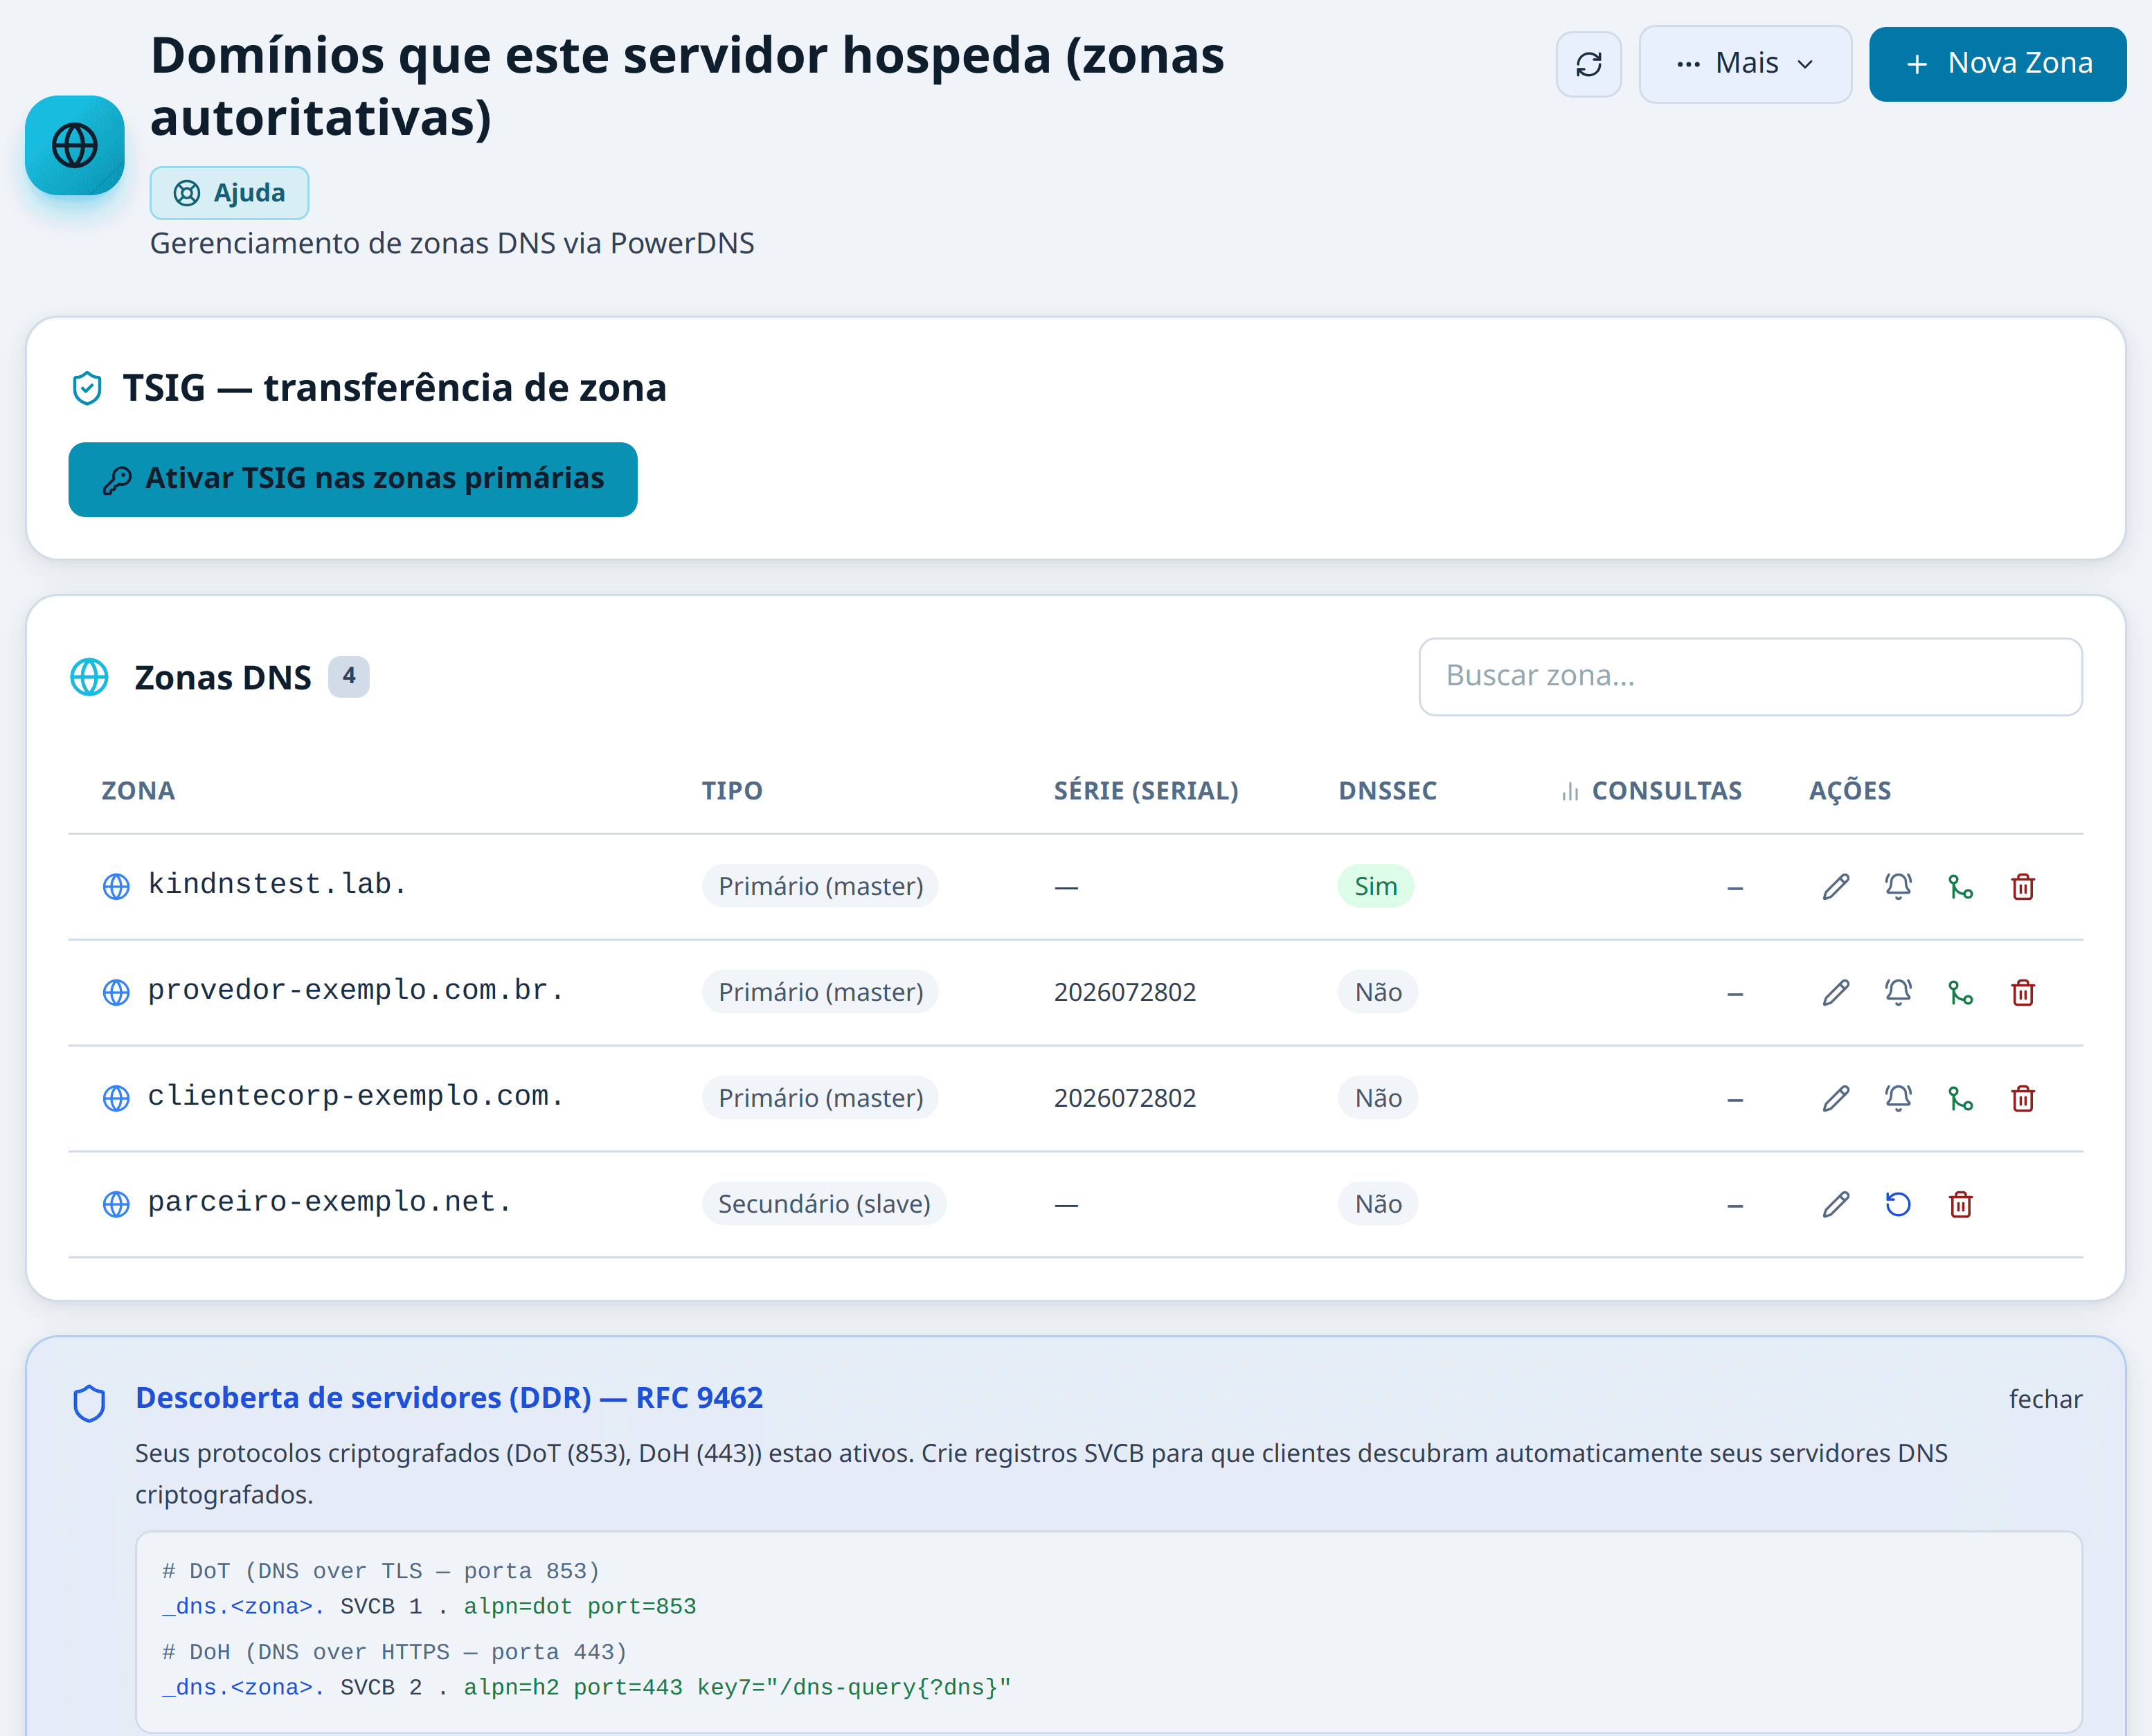Click the DoT SVCB record code line
The width and height of the screenshot is (2152, 1736).
coord(429,1607)
